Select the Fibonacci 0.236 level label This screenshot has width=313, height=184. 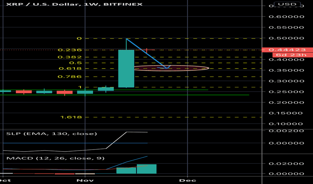pos(70,50)
